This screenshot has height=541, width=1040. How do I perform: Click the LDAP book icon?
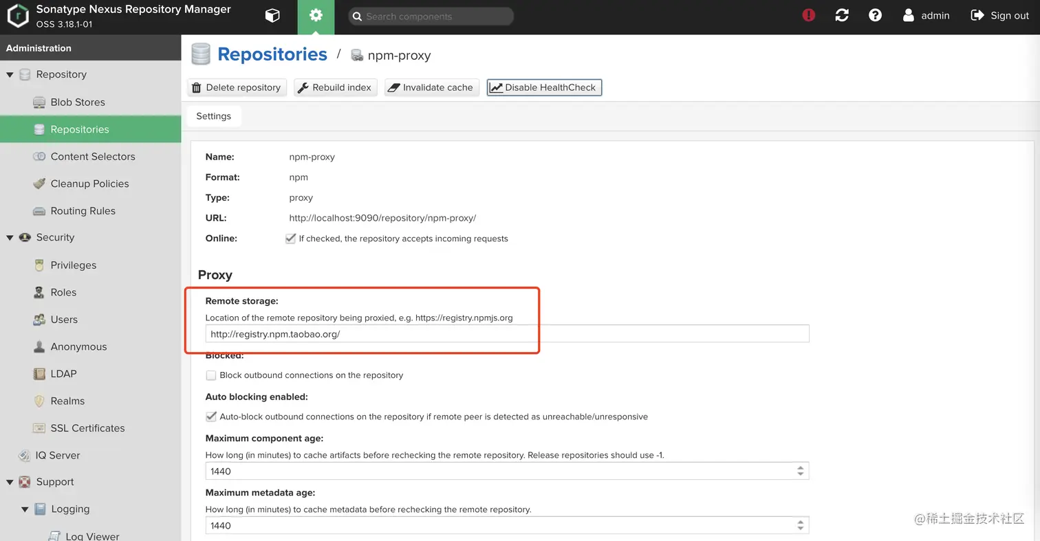(39, 374)
